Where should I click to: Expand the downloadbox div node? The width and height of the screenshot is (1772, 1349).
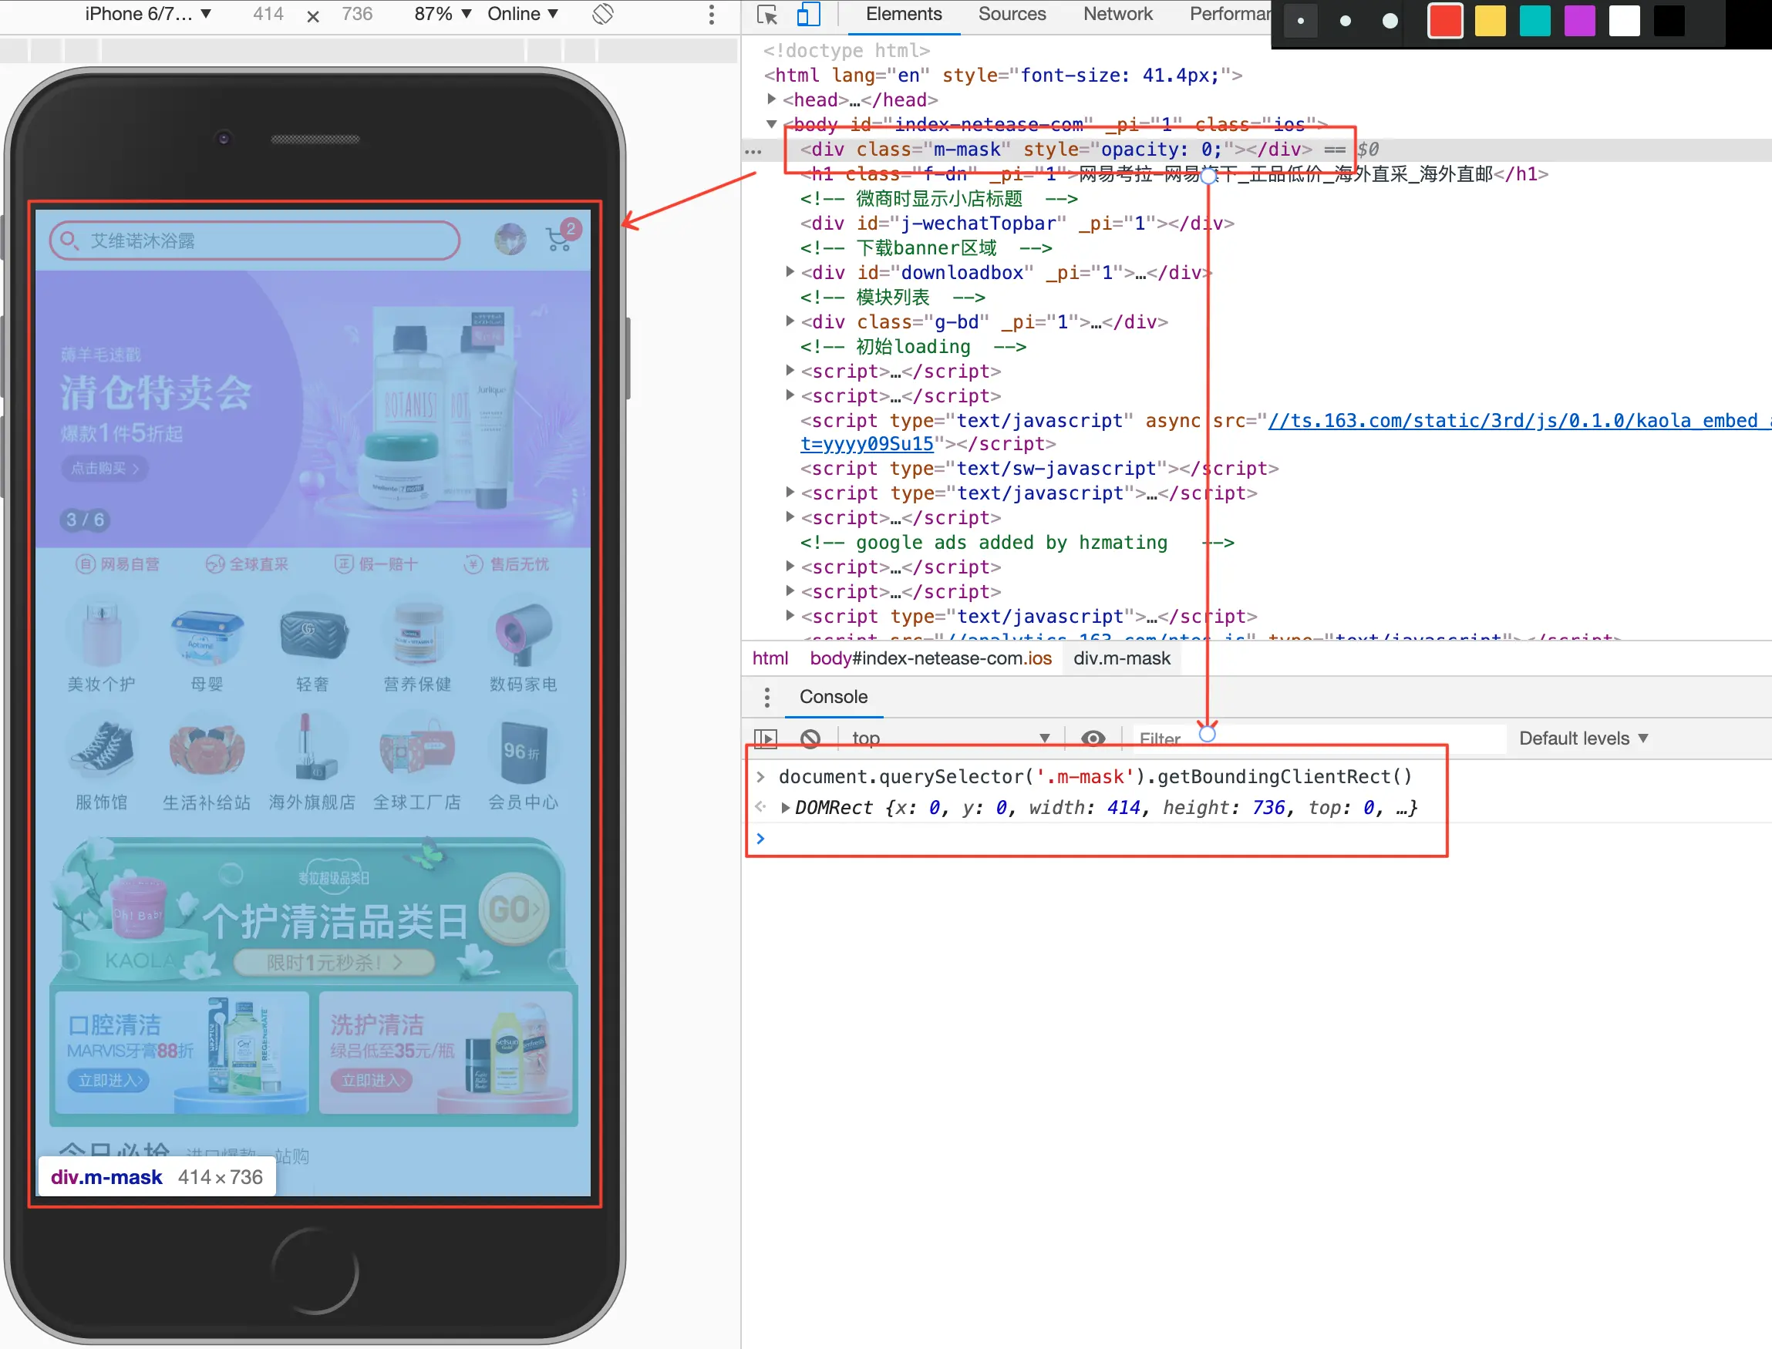790,272
